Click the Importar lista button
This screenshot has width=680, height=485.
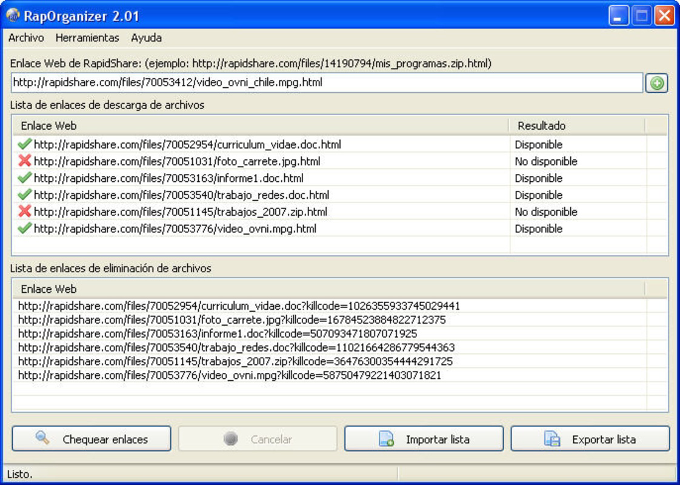click(424, 438)
